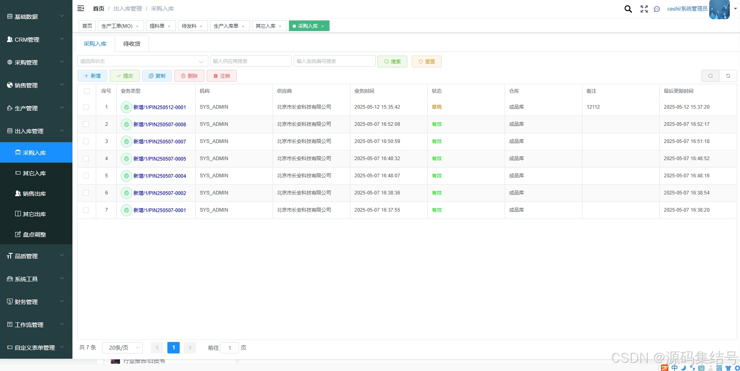Click the 注销 cancel button
740x371 pixels.
(221, 76)
